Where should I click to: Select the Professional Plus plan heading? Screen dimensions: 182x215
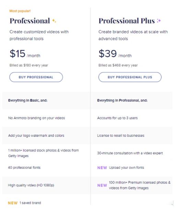click(x=127, y=21)
